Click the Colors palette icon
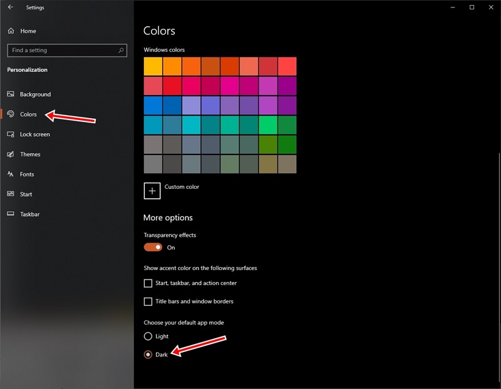This screenshot has width=501, height=389. [11, 114]
